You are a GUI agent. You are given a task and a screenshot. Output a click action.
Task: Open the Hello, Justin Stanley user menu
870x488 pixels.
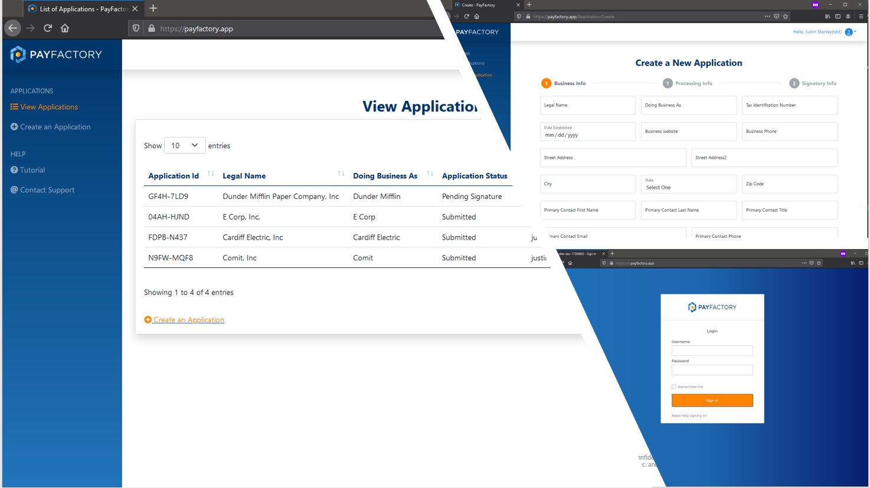point(825,32)
